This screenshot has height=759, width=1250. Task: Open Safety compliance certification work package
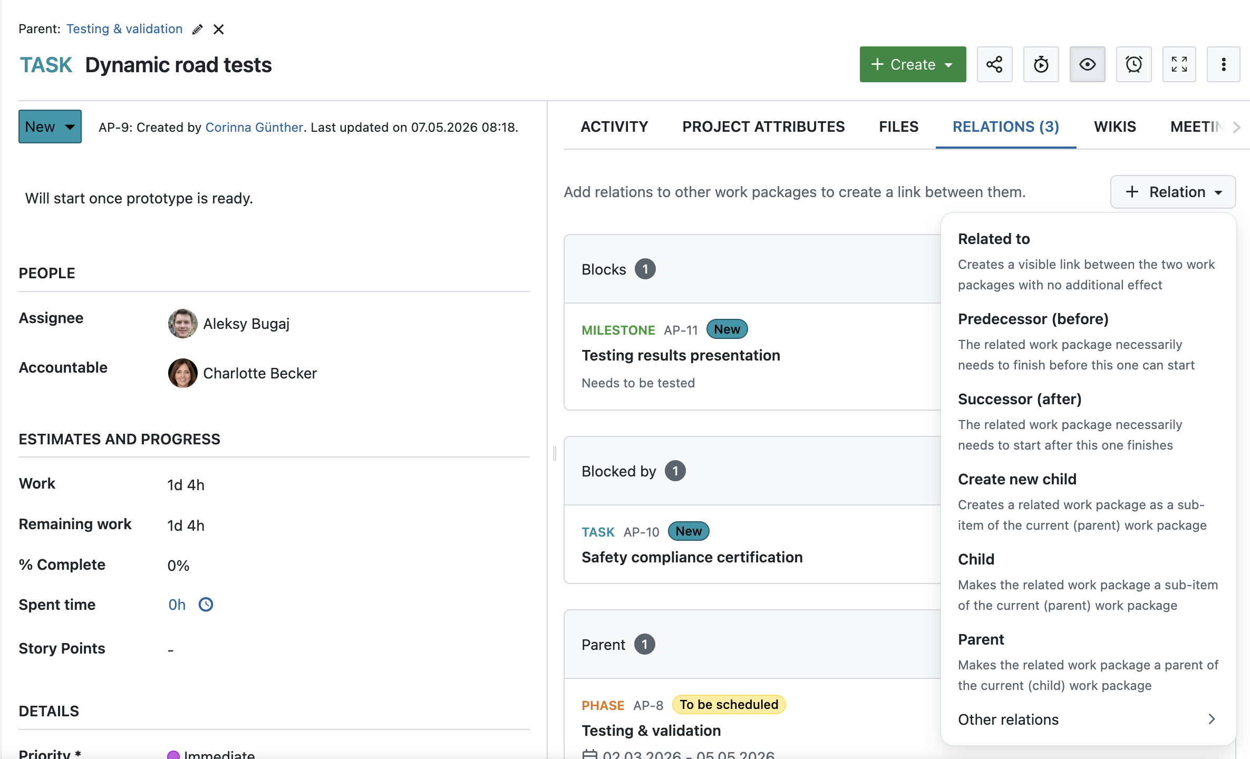(x=692, y=557)
